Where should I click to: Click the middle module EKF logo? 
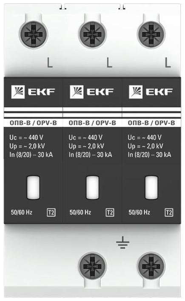(x=92, y=92)
